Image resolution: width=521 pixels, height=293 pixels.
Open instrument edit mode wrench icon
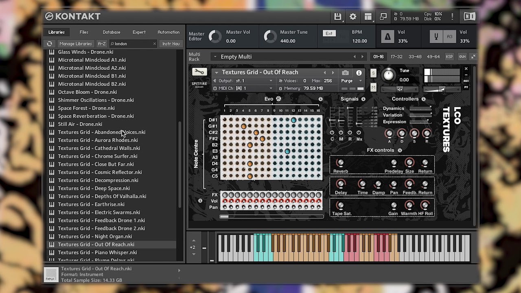point(199,72)
